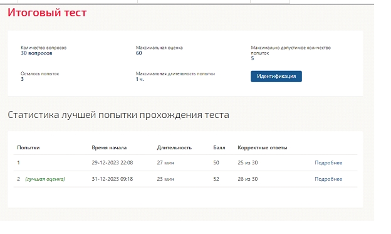Click the Длительность column header

click(174, 147)
